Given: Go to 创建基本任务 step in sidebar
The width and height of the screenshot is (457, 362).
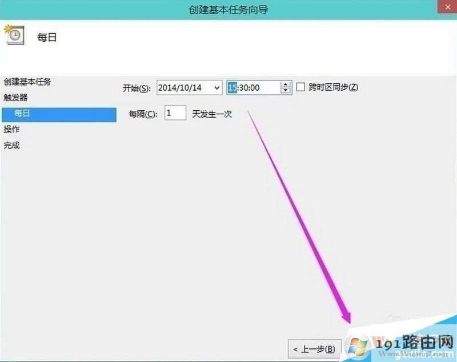Looking at the screenshot, I should tap(27, 82).
